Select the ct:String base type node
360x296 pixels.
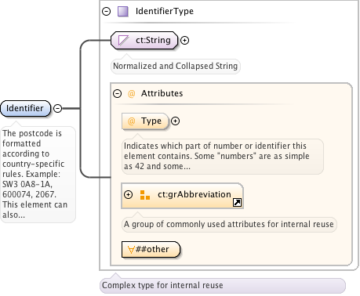144,41
